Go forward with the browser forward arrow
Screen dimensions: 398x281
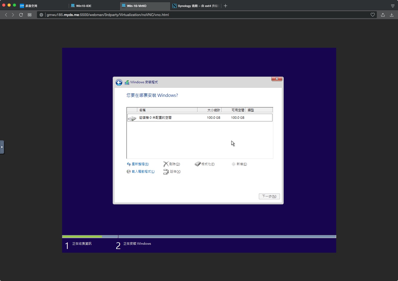(x=13, y=15)
